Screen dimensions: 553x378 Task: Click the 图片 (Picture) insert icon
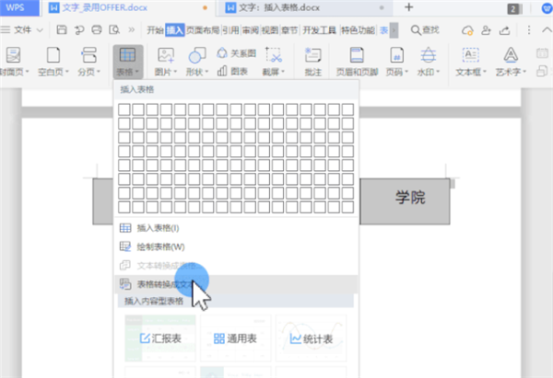pyautogui.click(x=166, y=56)
